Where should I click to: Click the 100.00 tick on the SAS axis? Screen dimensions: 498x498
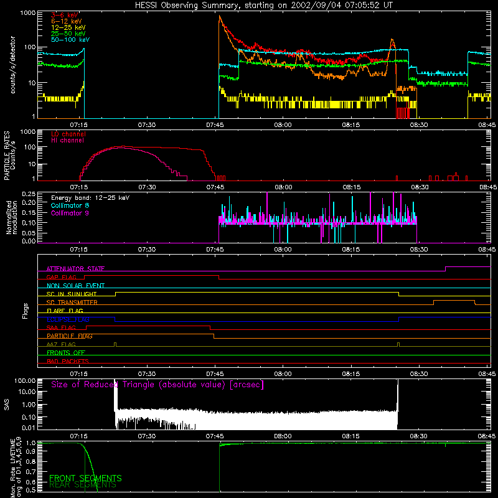click(25, 380)
